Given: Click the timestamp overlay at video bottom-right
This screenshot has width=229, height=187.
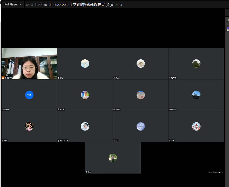Looking at the screenshot, I should (216, 172).
